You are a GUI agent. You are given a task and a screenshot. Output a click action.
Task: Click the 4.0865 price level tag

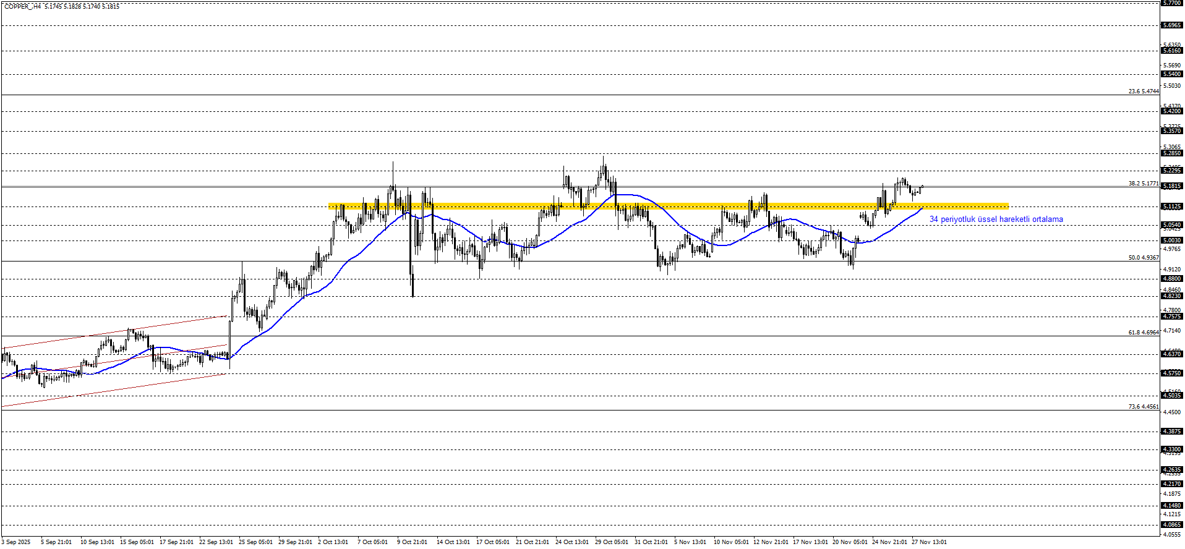click(1171, 525)
